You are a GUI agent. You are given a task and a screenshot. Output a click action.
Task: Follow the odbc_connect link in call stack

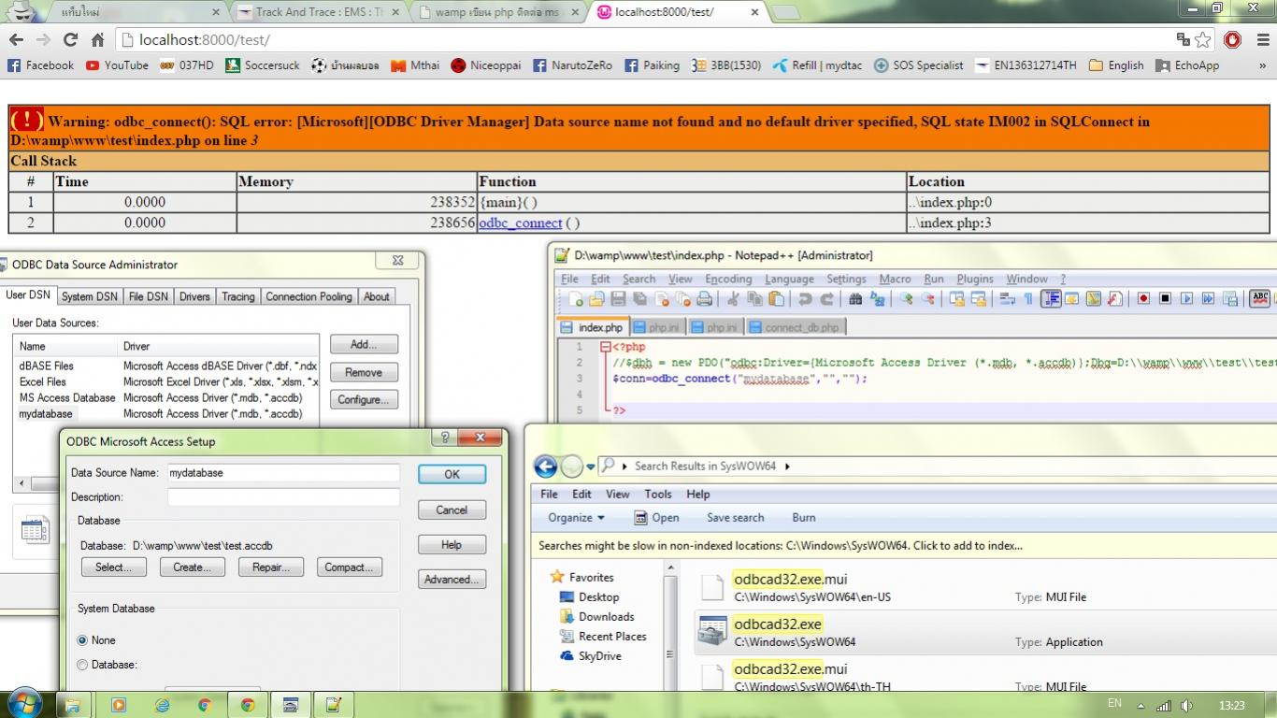pyautogui.click(x=520, y=223)
